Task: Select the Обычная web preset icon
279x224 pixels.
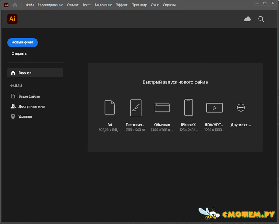Action: [162, 108]
